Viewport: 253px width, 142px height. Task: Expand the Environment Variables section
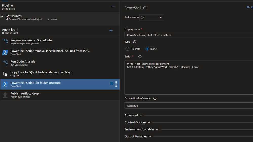click(142, 129)
